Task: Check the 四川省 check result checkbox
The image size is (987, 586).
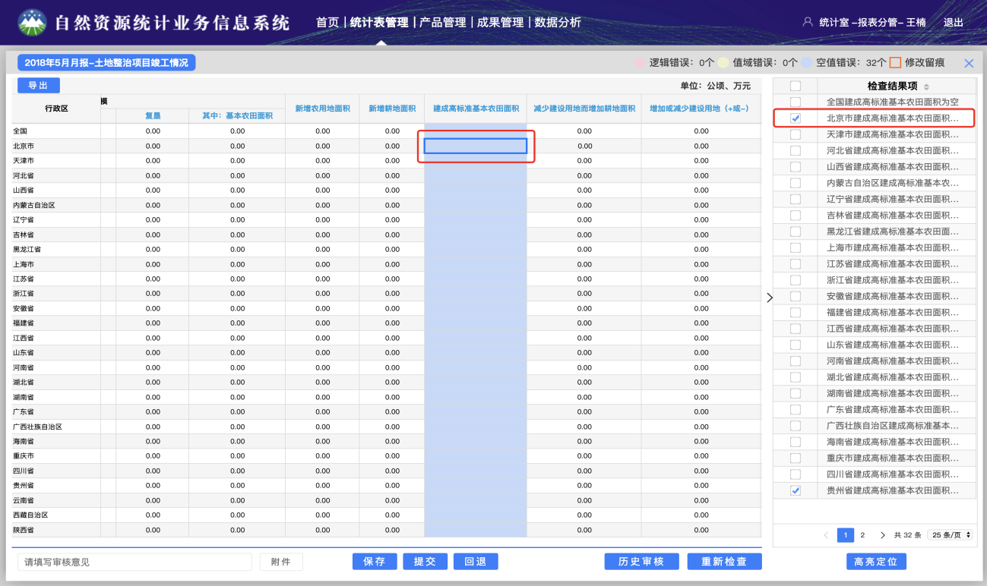Action: coord(795,474)
